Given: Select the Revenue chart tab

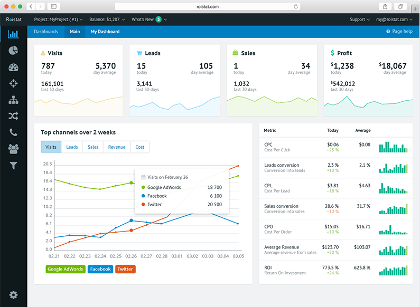Looking at the screenshot, I should point(117,147).
